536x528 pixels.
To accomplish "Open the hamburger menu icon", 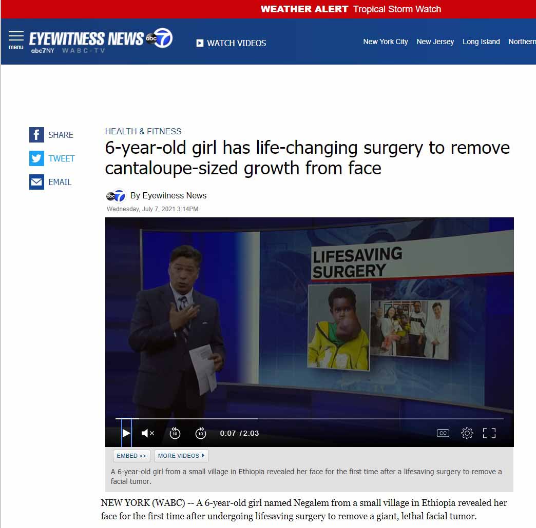I will tap(16, 40).
